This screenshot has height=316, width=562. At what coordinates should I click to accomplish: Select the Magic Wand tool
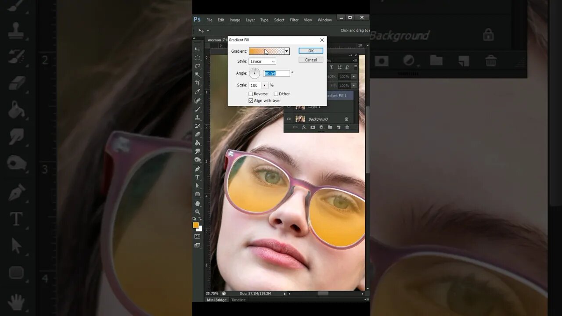198,75
